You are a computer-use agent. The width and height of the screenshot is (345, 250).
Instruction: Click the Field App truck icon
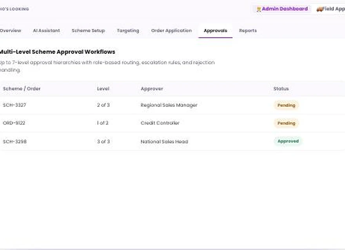point(319,9)
